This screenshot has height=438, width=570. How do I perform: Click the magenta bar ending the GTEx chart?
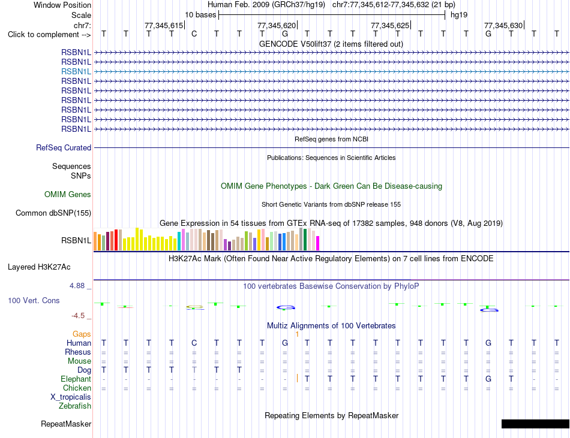318,243
